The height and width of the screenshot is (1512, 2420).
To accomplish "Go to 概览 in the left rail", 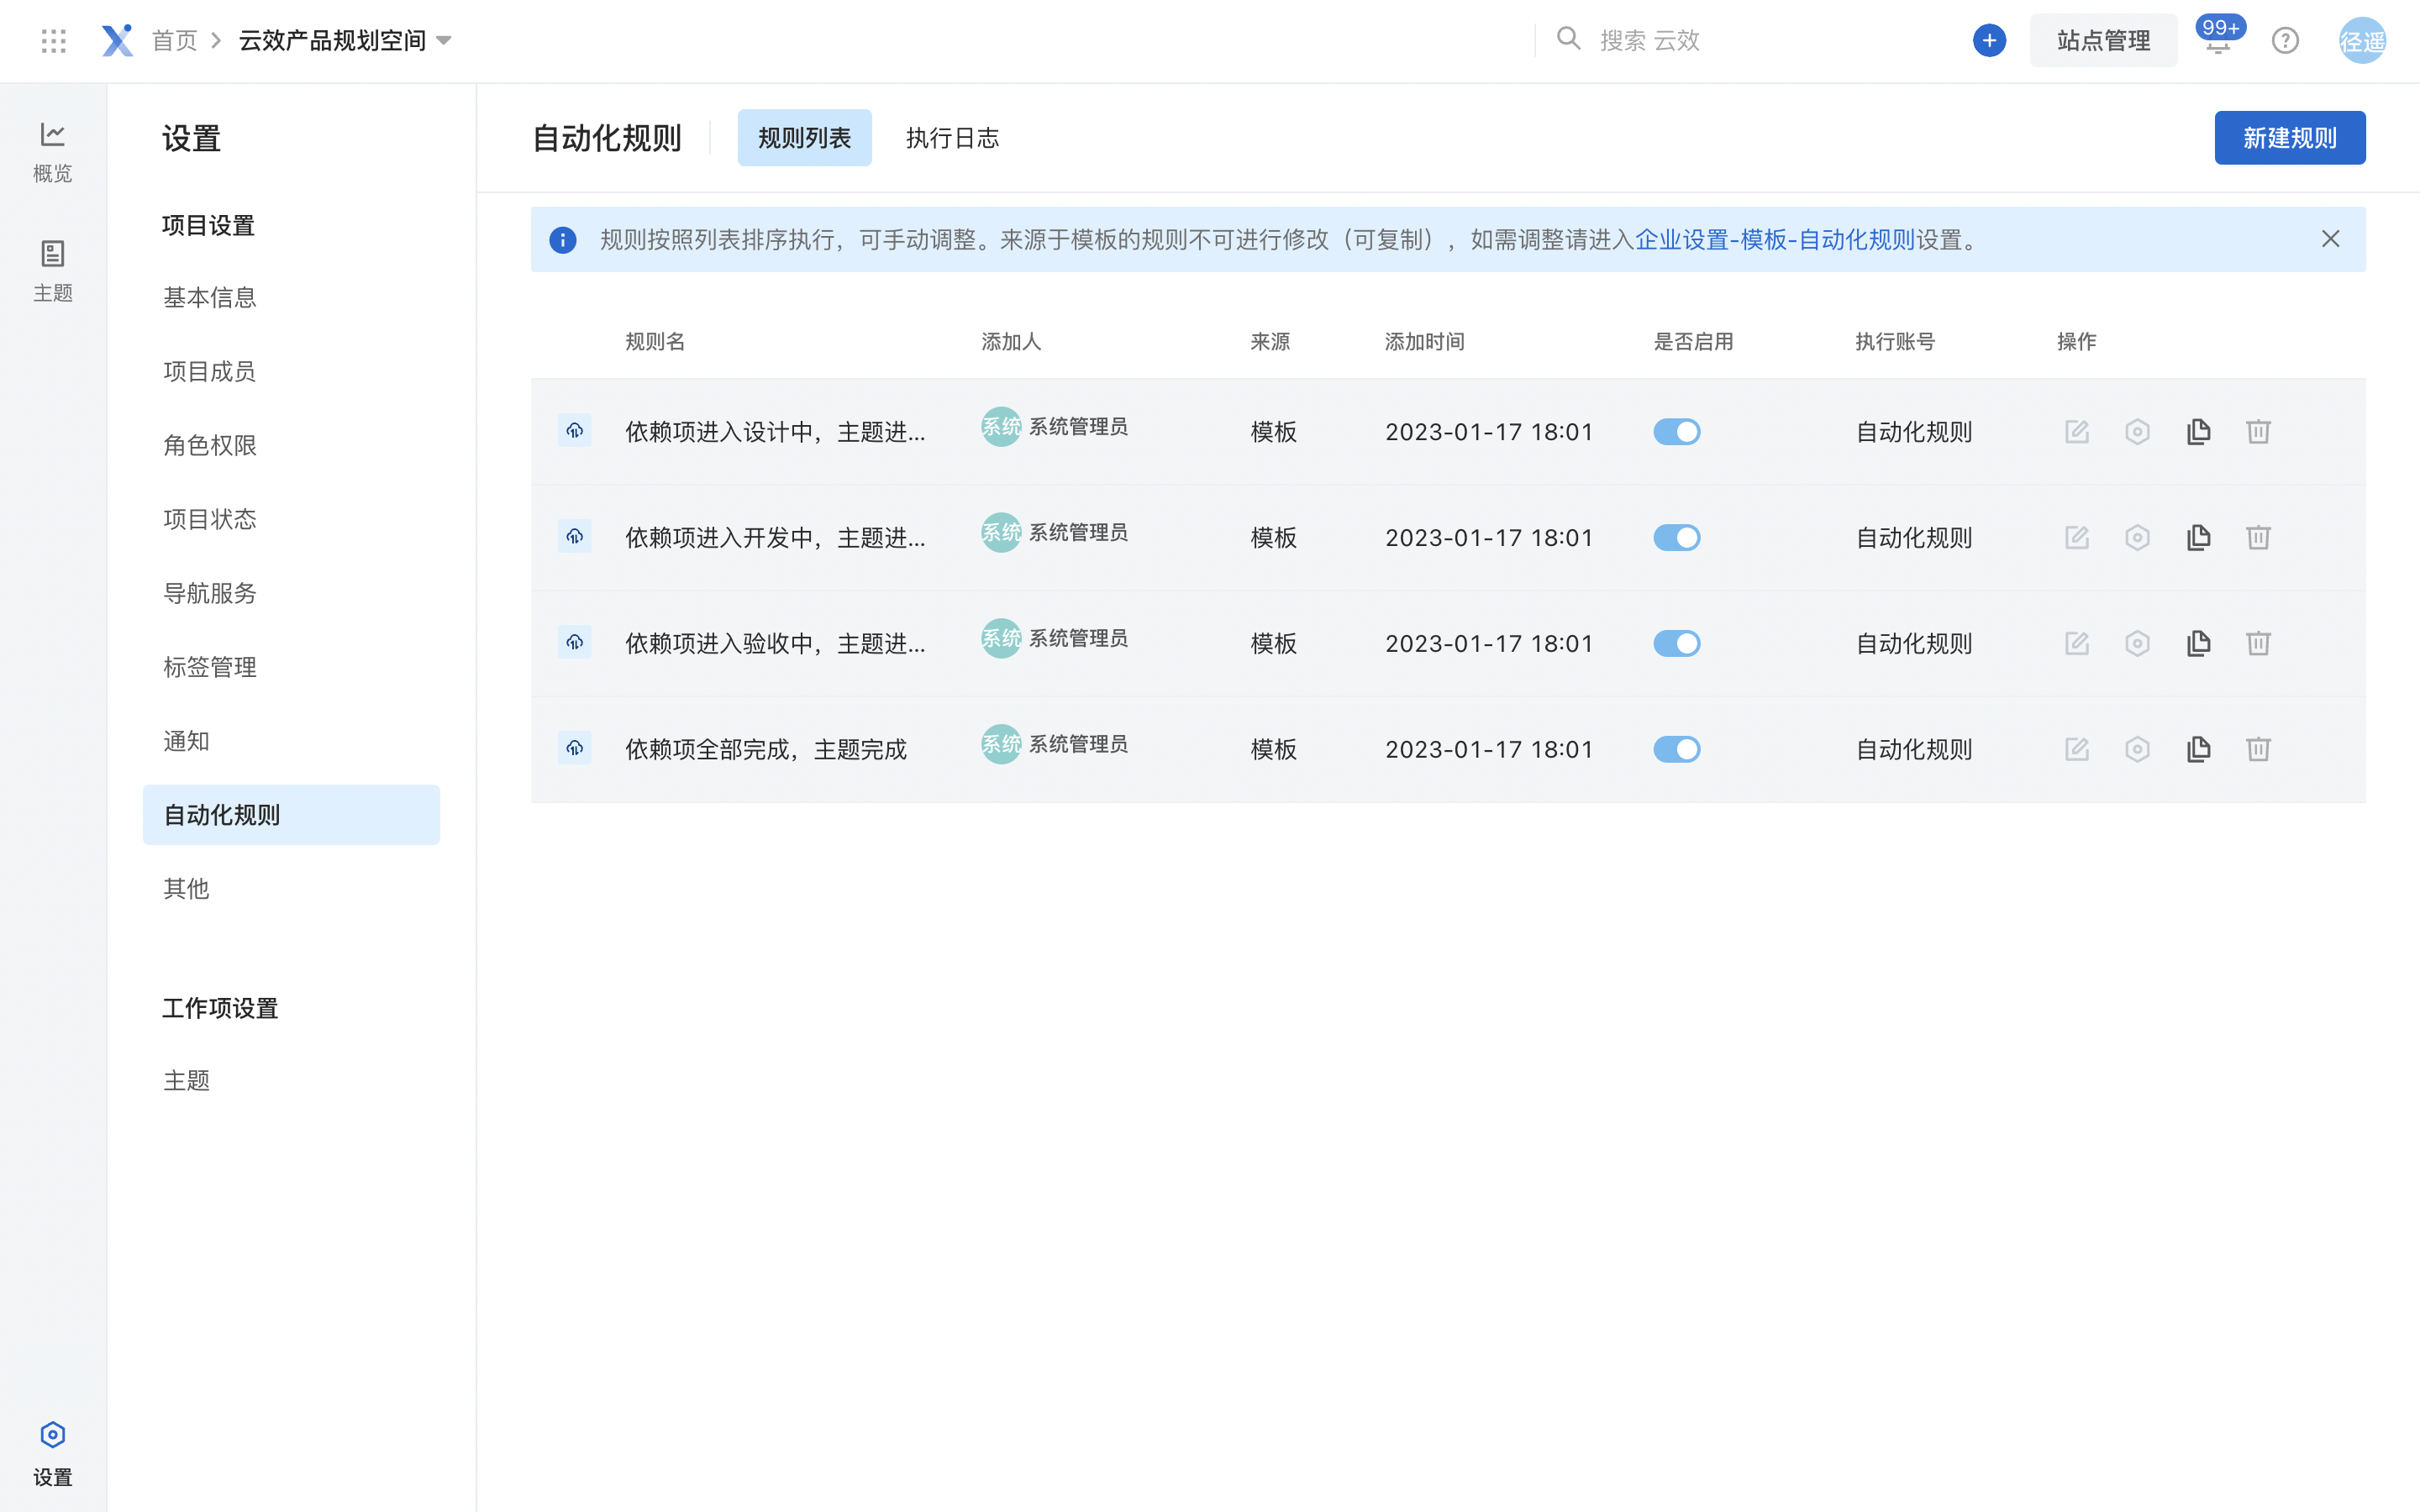I will pos(53,152).
